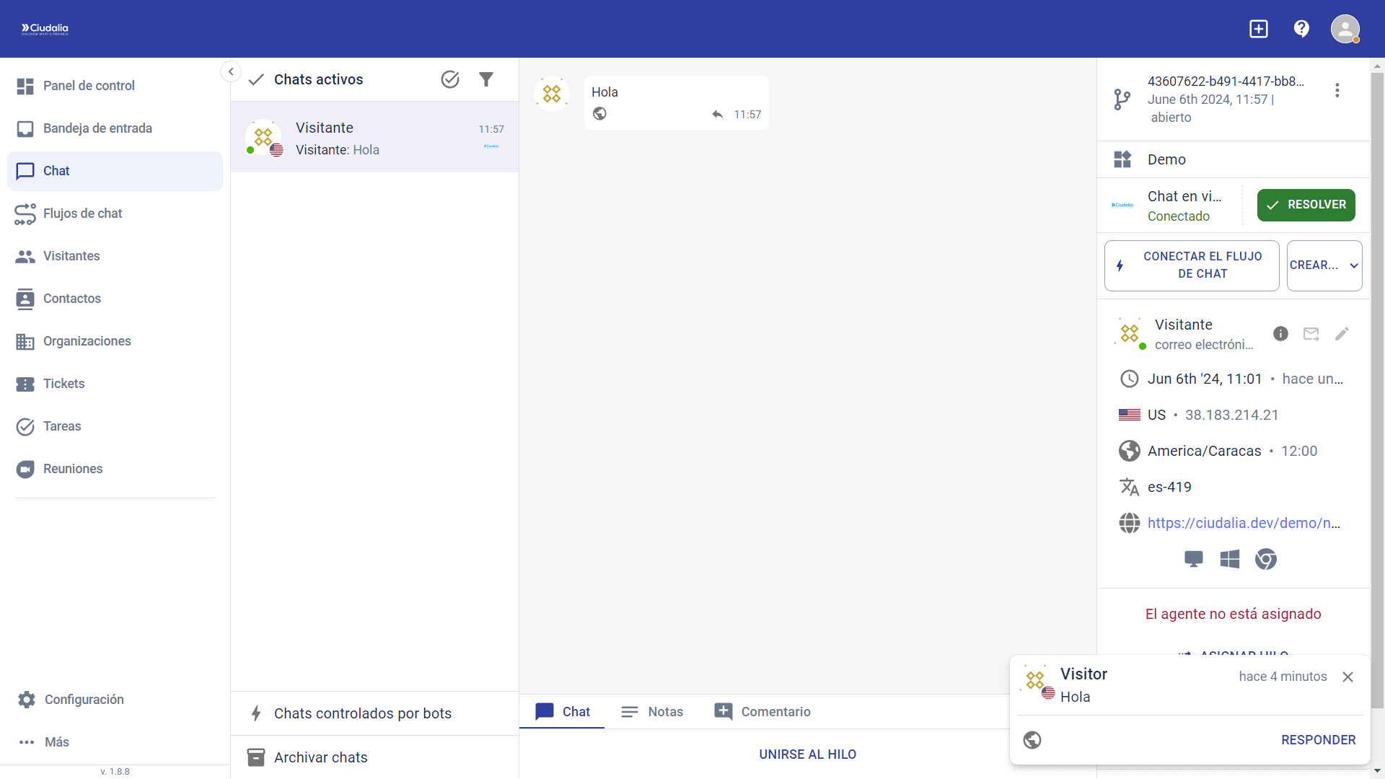Toggle Chats controlados por bots section
The width and height of the screenshot is (1385, 779).
click(x=363, y=713)
